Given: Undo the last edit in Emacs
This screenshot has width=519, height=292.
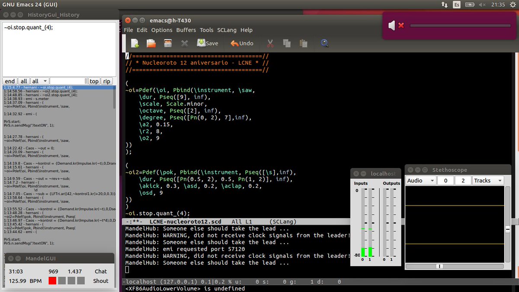Looking at the screenshot, I should point(242,43).
